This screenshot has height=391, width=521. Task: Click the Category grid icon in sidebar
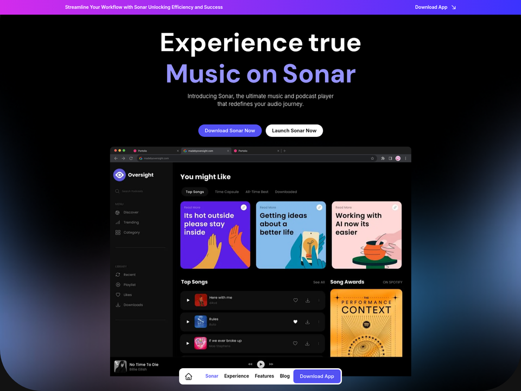[118, 232]
